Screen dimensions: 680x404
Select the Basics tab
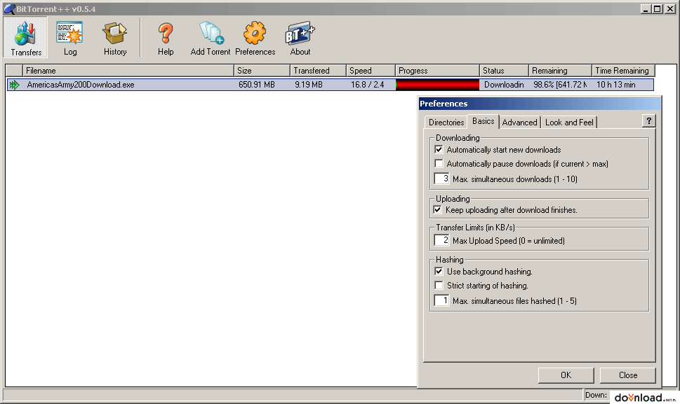coord(483,121)
